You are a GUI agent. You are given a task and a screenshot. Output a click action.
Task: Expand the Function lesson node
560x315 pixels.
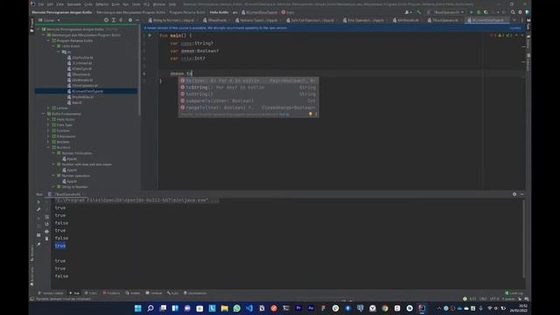coord(48,130)
